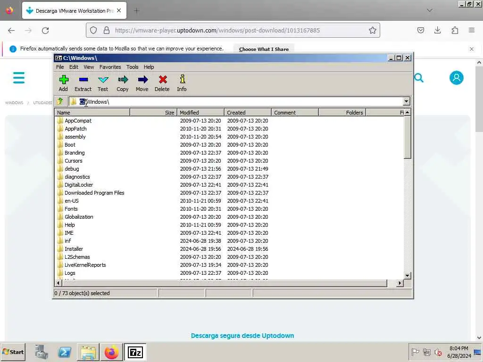The width and height of the screenshot is (483, 362).
Task: Open the Edit menu
Action: click(x=74, y=67)
